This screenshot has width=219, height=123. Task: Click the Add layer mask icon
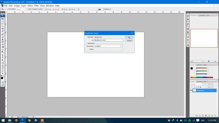pos(203,115)
